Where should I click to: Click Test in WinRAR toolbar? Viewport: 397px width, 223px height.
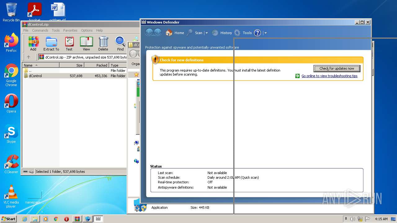[69, 44]
